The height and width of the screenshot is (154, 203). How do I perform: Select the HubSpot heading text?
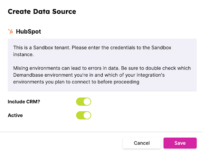tap(29, 32)
